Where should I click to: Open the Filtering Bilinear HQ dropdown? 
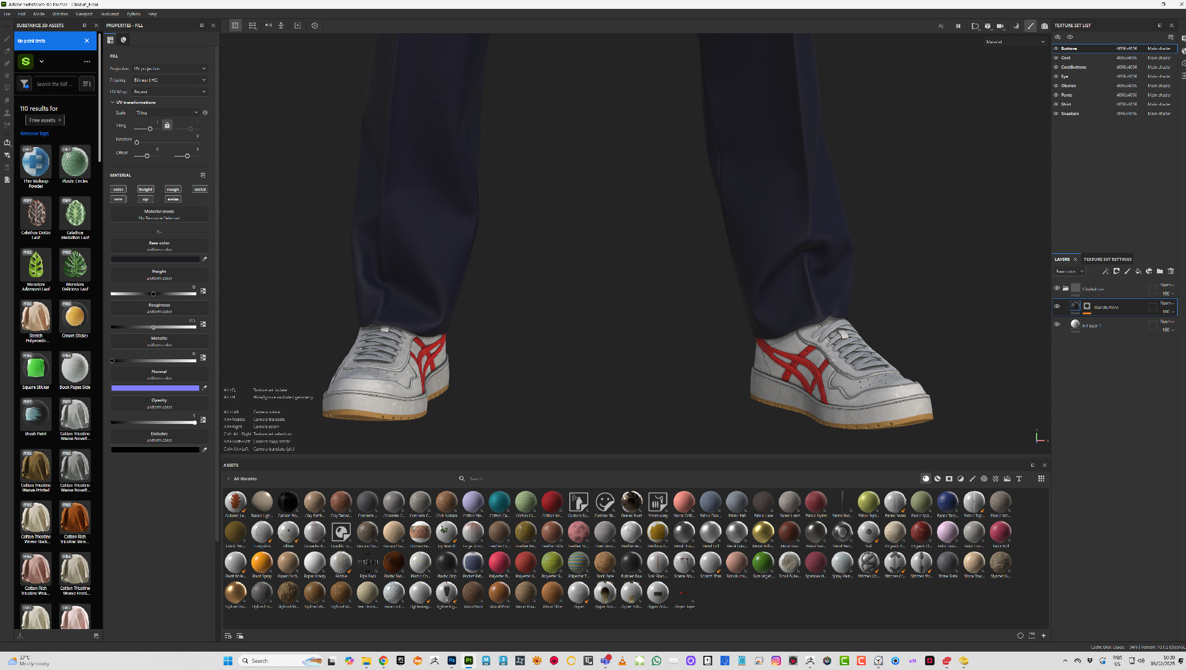[x=170, y=80]
